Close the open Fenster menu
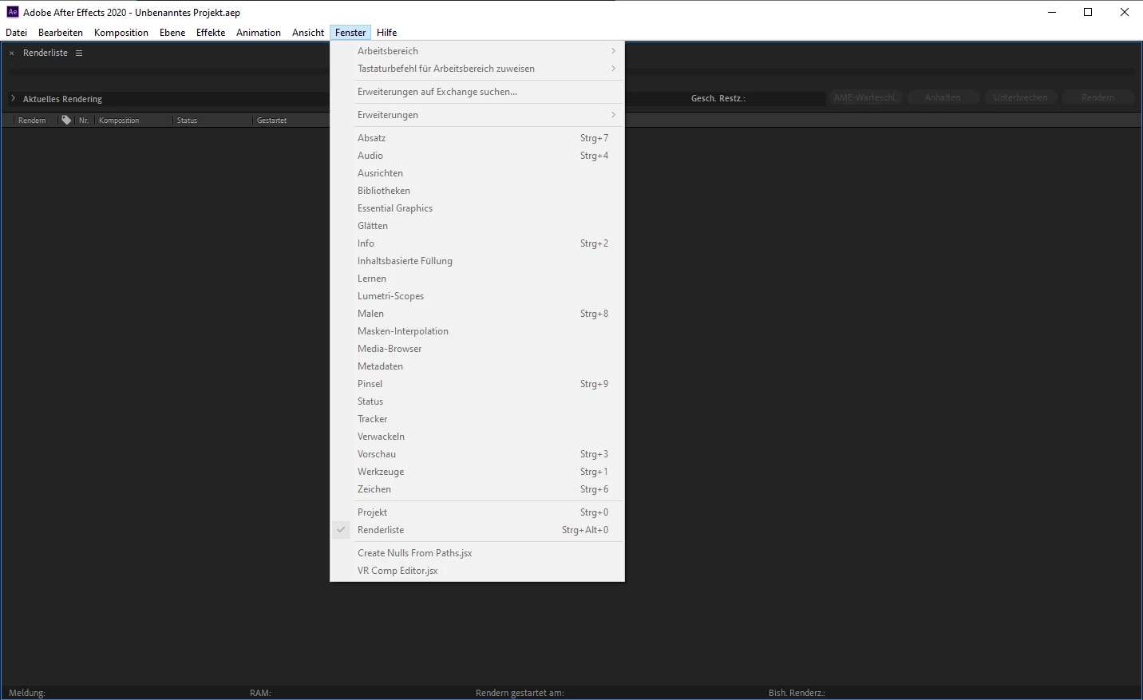 coord(350,33)
